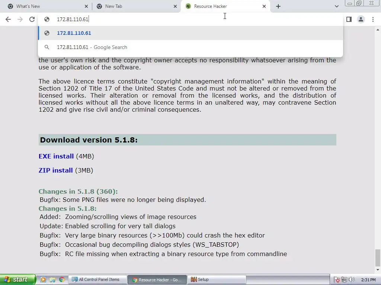Close the What's New tab
The image size is (381, 285).
(x=86, y=6)
